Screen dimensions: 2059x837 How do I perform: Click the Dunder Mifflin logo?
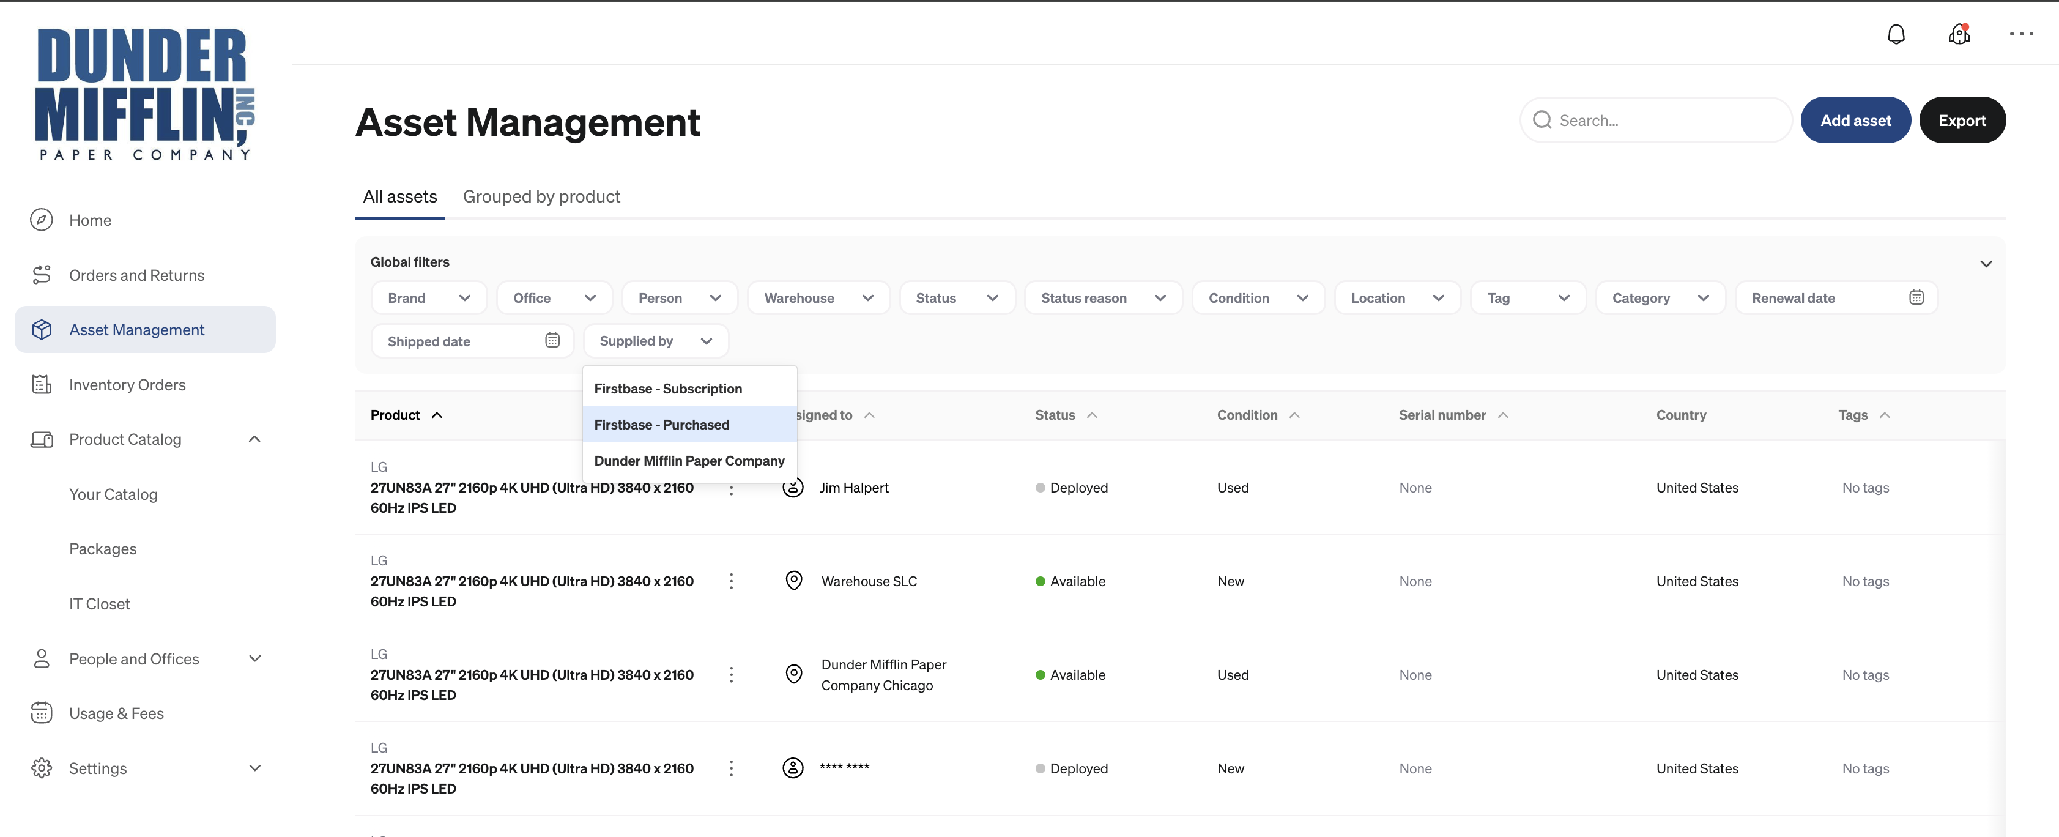(x=145, y=94)
